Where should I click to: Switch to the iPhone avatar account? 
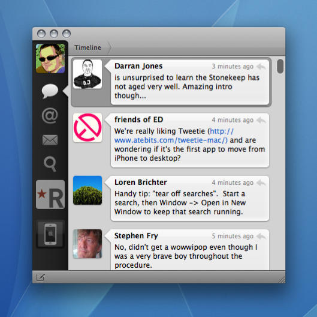(50, 234)
